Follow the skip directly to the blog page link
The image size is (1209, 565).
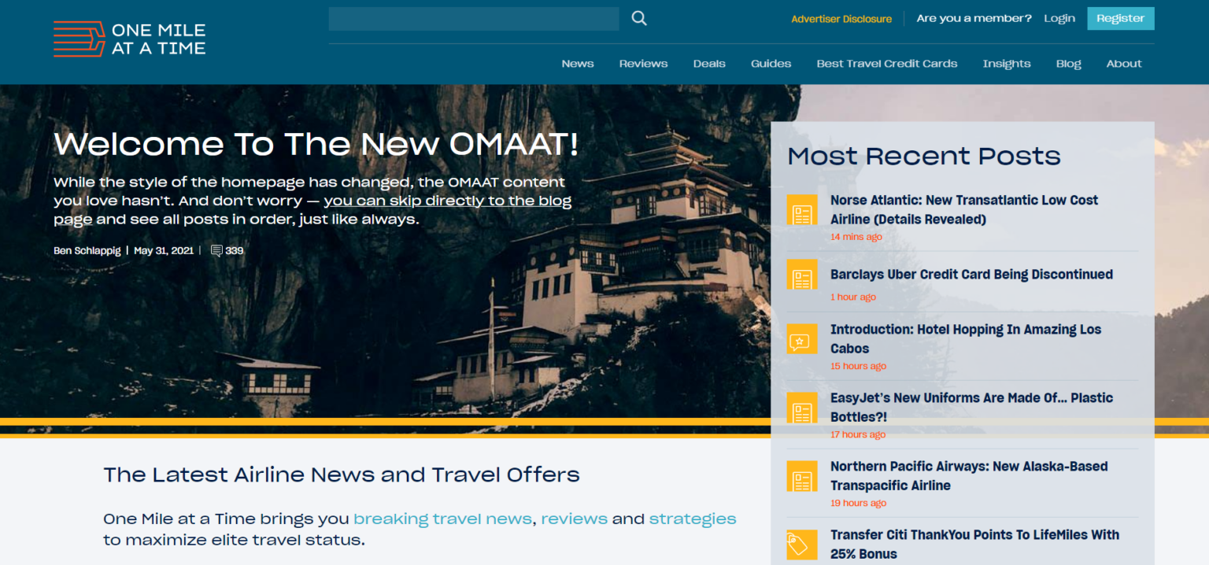(447, 201)
